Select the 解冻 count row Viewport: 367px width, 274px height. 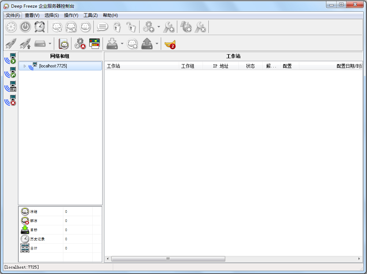pyautogui.click(x=60, y=221)
